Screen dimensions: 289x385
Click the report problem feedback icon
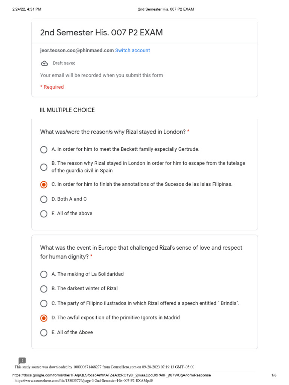pyautogui.click(x=22, y=361)
